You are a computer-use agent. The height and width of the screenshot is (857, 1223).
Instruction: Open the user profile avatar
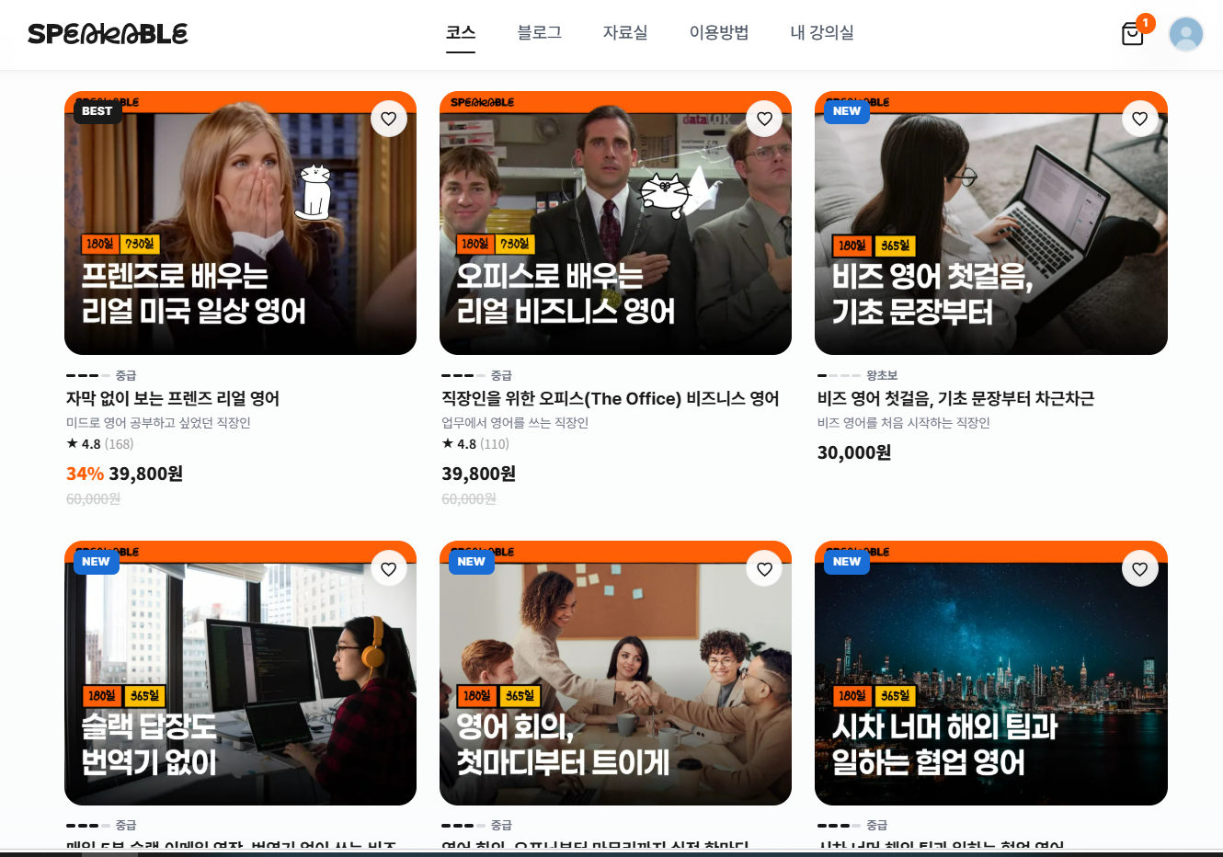[x=1186, y=34]
